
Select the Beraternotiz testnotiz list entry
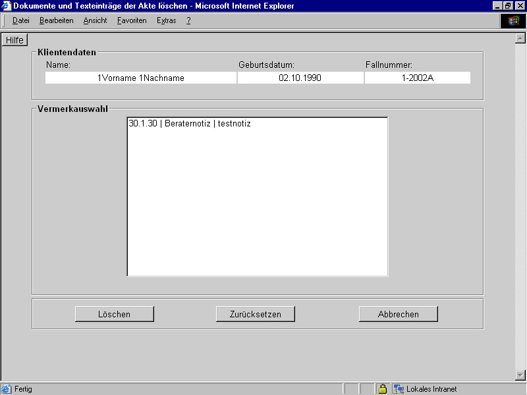(x=190, y=124)
